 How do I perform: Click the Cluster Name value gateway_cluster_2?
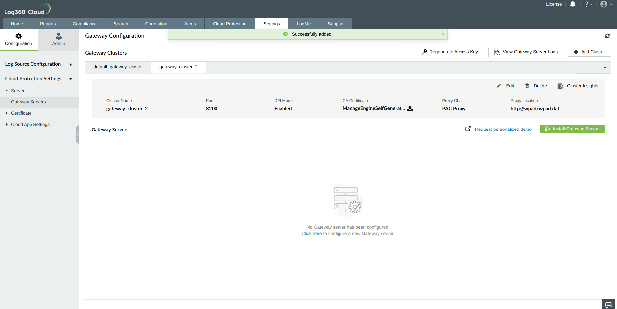pyautogui.click(x=127, y=109)
